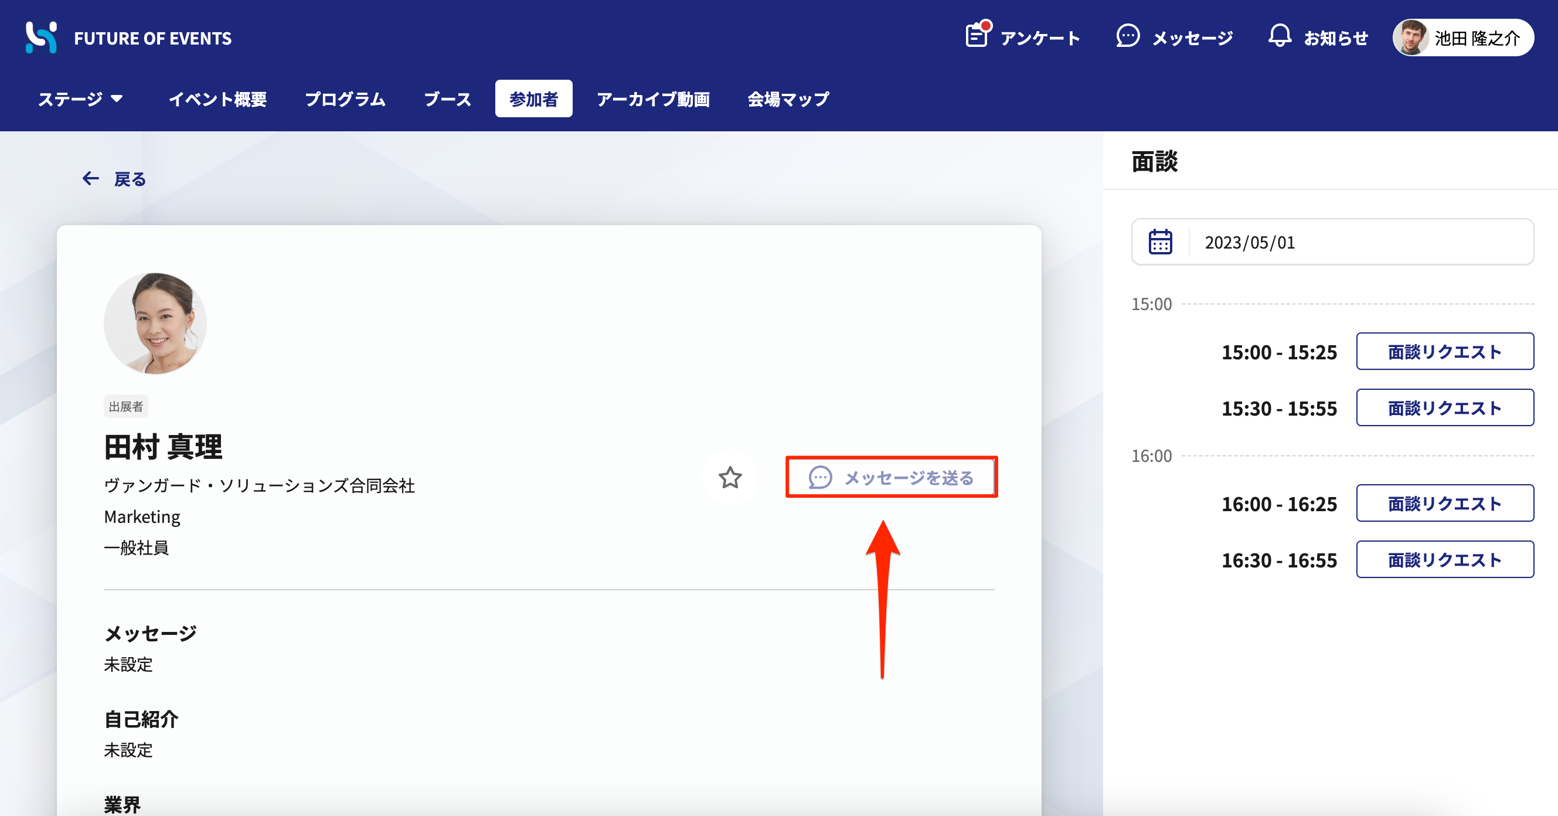The height and width of the screenshot is (816, 1558).
Task: Click the 15:00 time marker
Action: pos(1152,304)
